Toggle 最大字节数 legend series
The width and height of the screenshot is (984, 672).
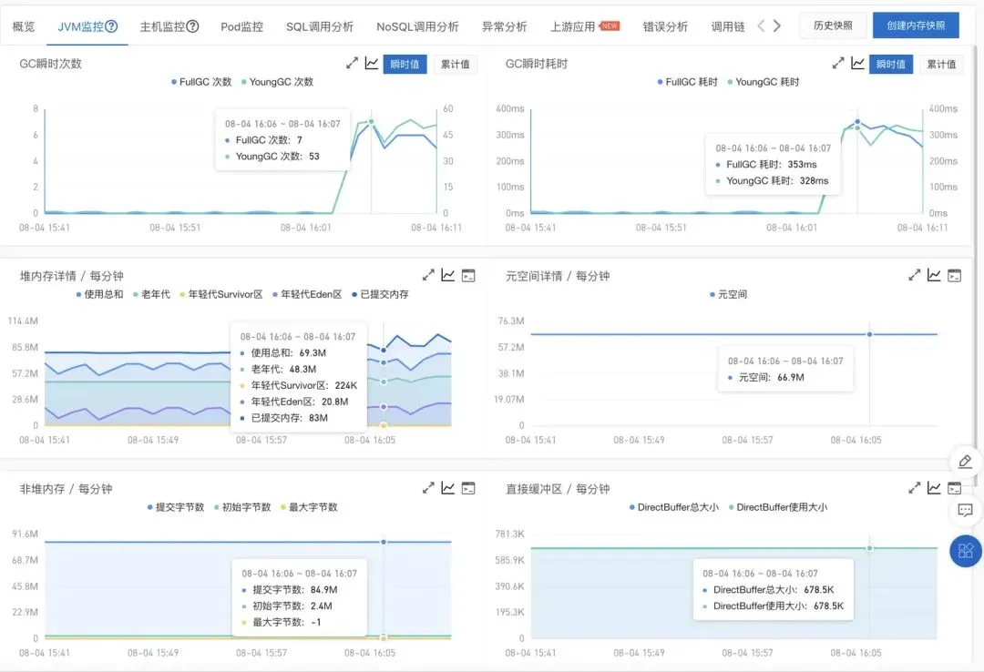309,507
